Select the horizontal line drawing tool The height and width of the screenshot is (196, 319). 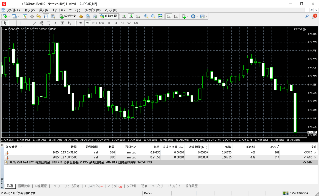pyautogui.click(x=27, y=23)
